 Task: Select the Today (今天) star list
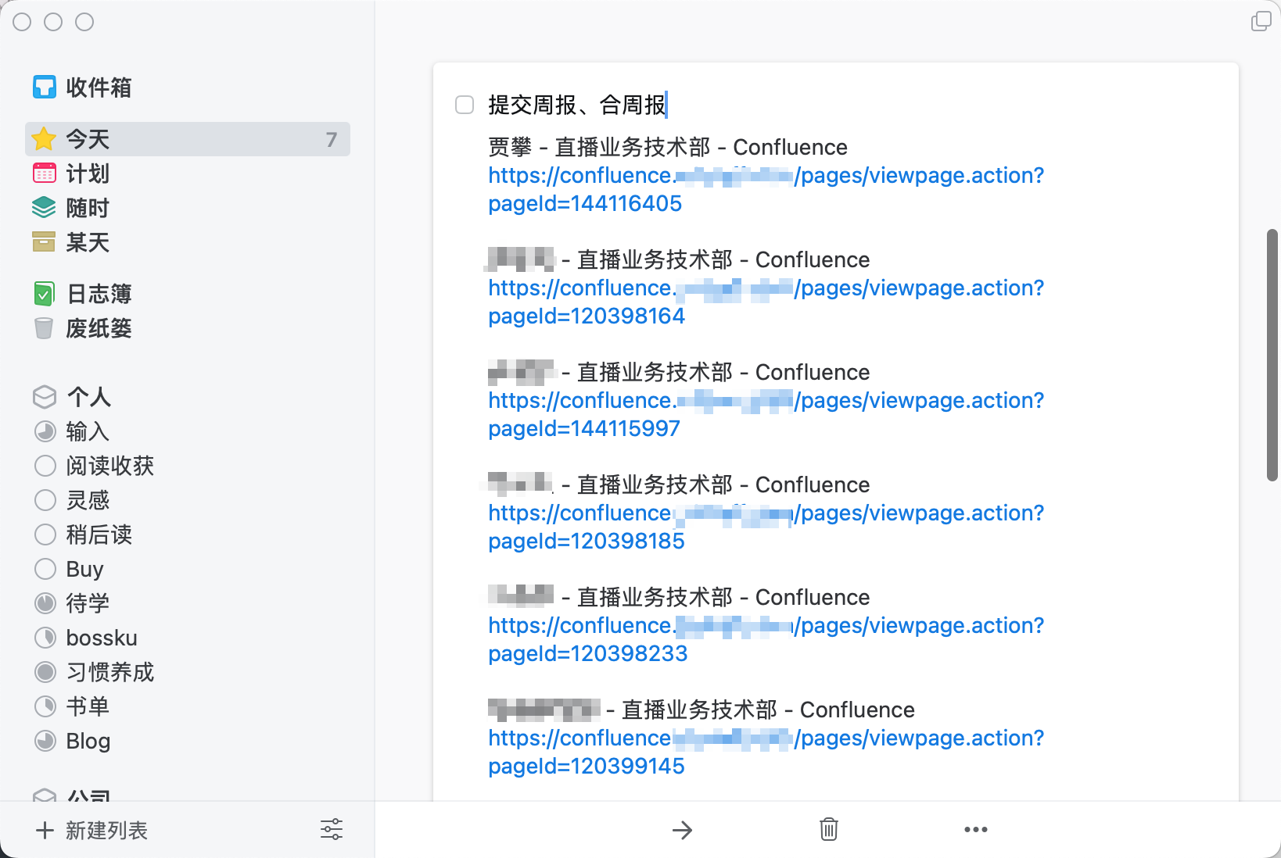coord(88,139)
